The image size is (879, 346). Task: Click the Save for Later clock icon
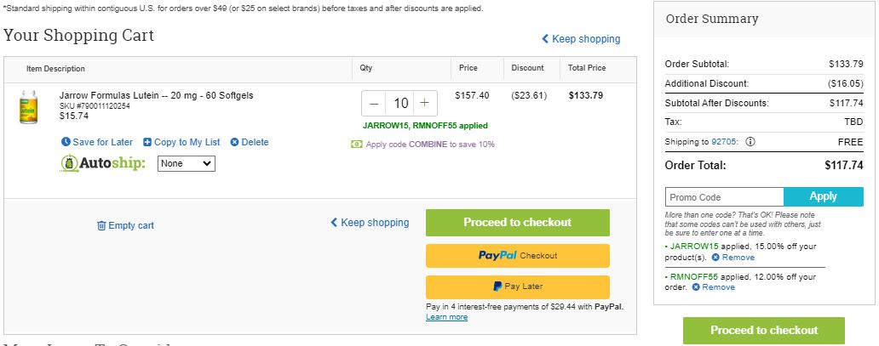pyautogui.click(x=66, y=142)
